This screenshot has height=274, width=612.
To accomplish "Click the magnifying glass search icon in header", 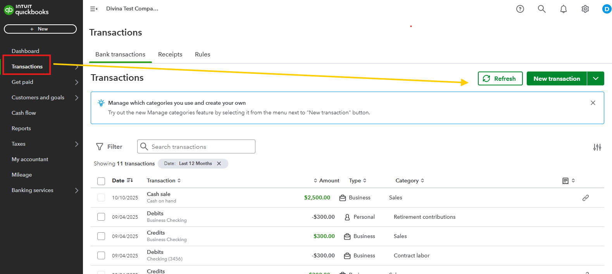I will pos(541,9).
